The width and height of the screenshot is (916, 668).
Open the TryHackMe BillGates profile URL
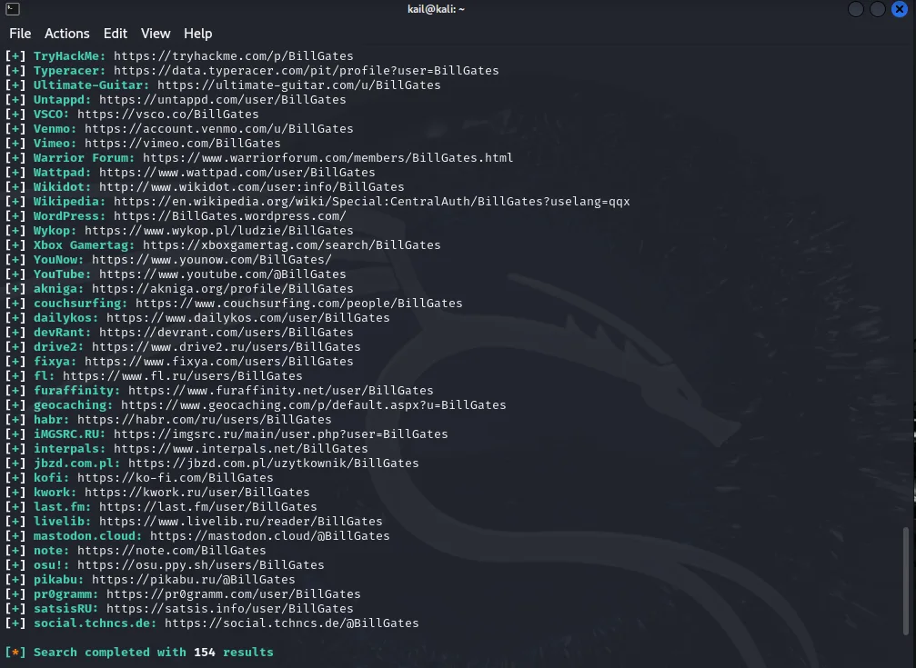[233, 56]
